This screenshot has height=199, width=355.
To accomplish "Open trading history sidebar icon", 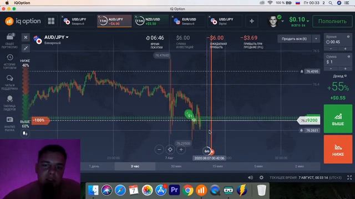I will tap(10, 57).
